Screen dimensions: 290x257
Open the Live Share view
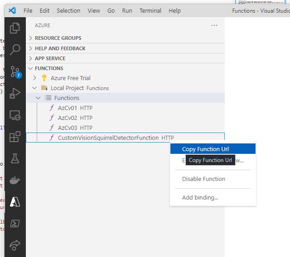[15, 245]
